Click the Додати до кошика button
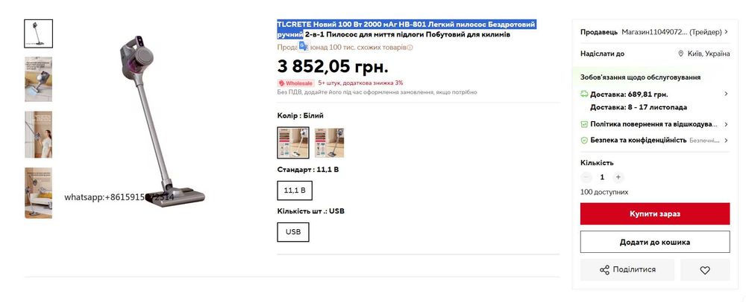 [655, 242]
